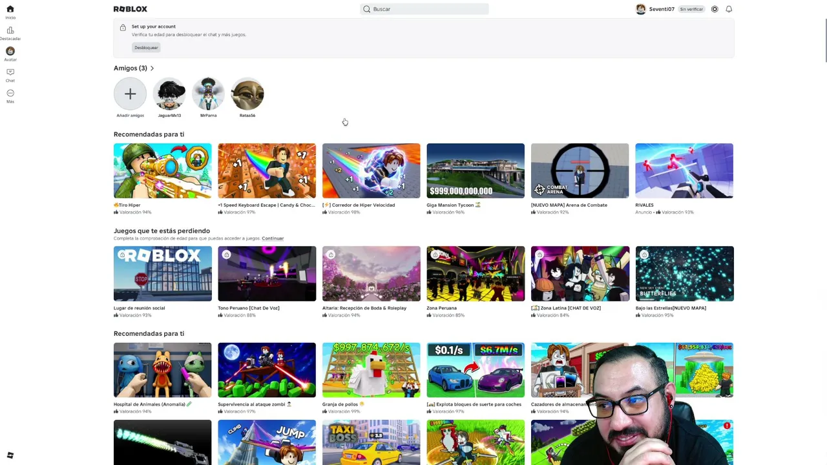The height and width of the screenshot is (465, 827).
Task: Go to Inicio in the left sidebar
Action: click(x=10, y=9)
